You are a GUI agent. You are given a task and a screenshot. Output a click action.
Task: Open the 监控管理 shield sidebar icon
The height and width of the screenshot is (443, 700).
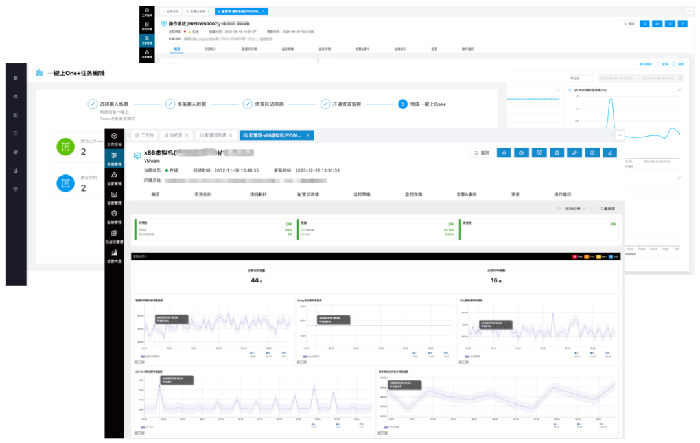click(114, 217)
